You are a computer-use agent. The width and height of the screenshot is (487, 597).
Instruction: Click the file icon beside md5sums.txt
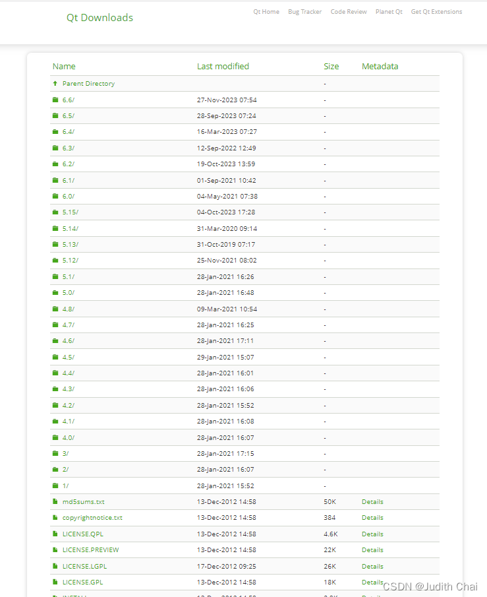[x=55, y=502]
